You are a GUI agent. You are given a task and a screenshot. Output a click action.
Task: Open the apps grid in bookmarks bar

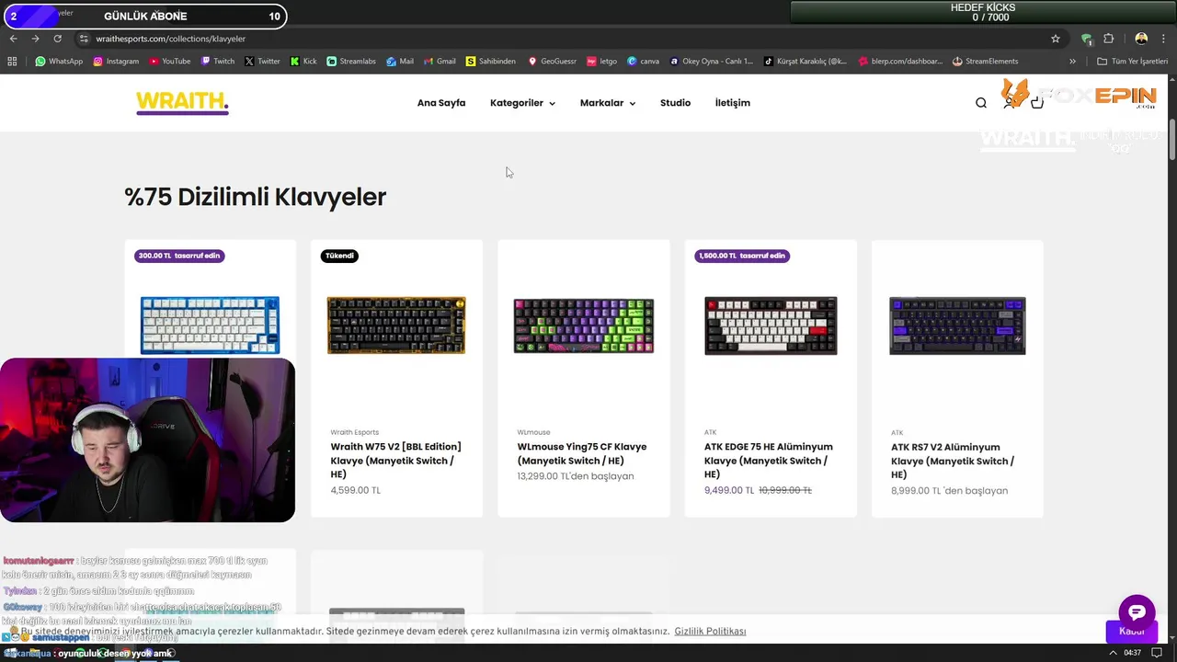pyautogui.click(x=12, y=62)
